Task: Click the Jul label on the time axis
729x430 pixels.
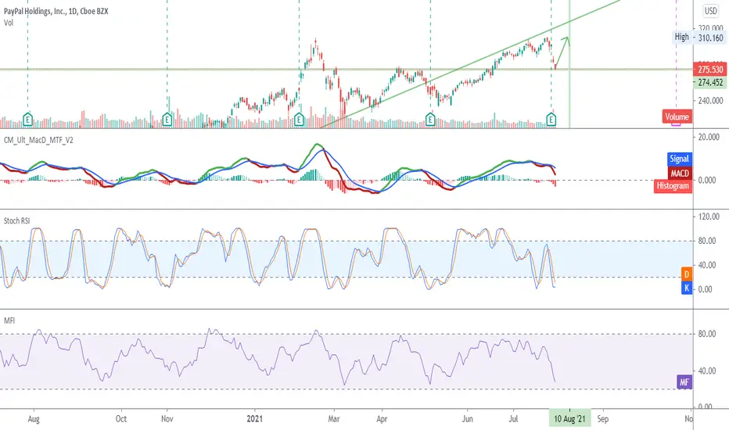Action: [513, 419]
